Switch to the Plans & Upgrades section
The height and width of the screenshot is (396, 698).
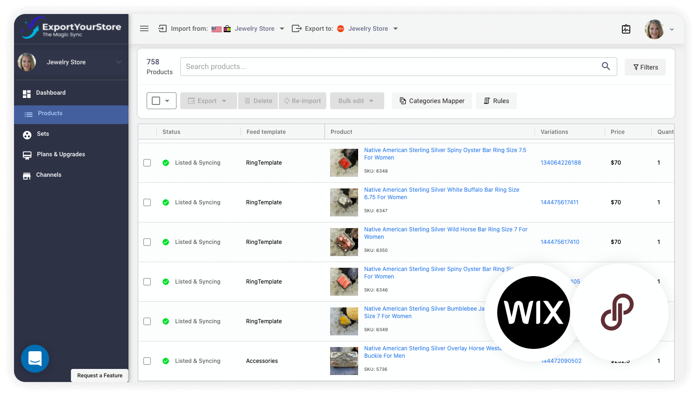coord(60,154)
